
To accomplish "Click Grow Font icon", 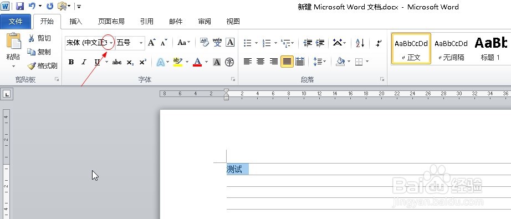I will click(x=151, y=43).
